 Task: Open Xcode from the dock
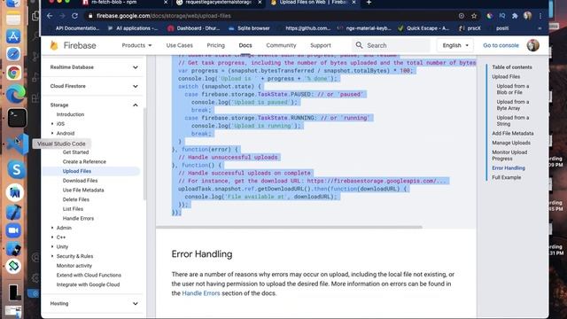pos(14,213)
